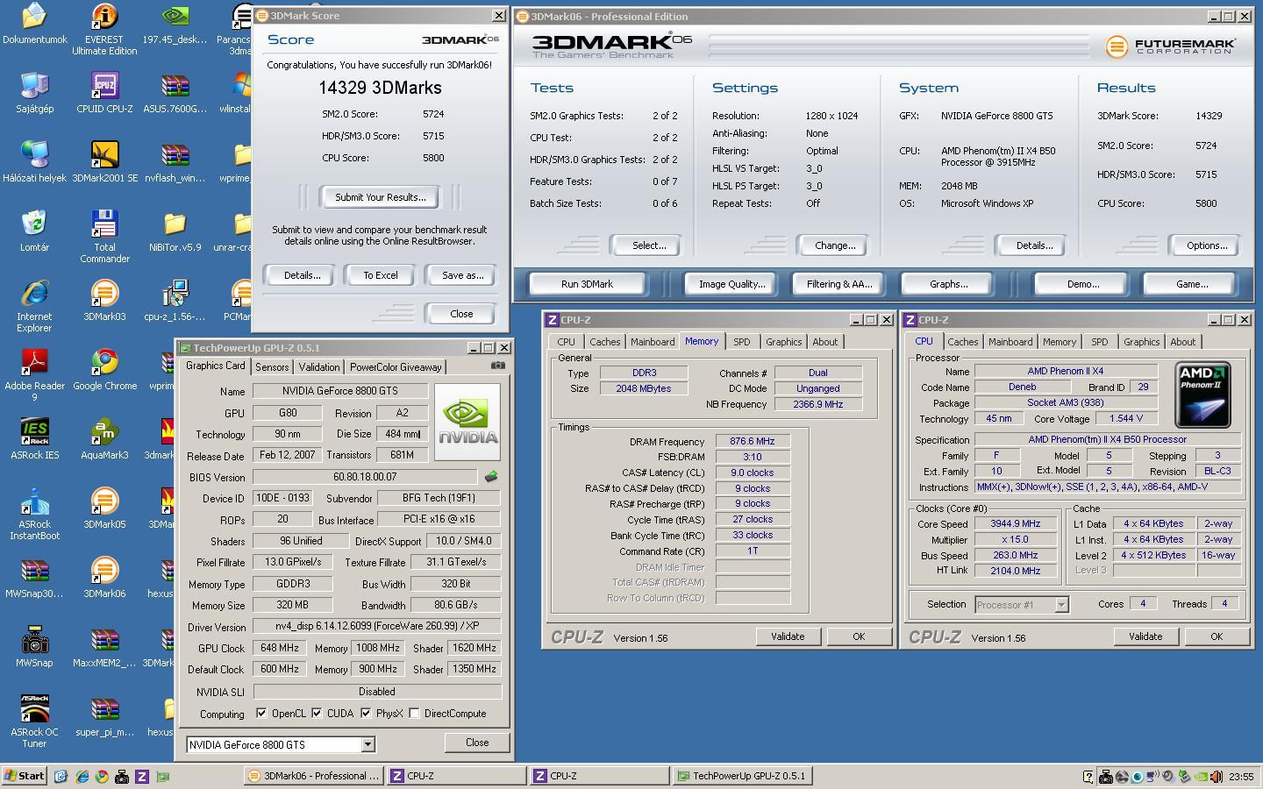Viewport: 1263px width, 789px height.
Task: Open the 3DMark03 desktop shortcut
Action: [104, 301]
